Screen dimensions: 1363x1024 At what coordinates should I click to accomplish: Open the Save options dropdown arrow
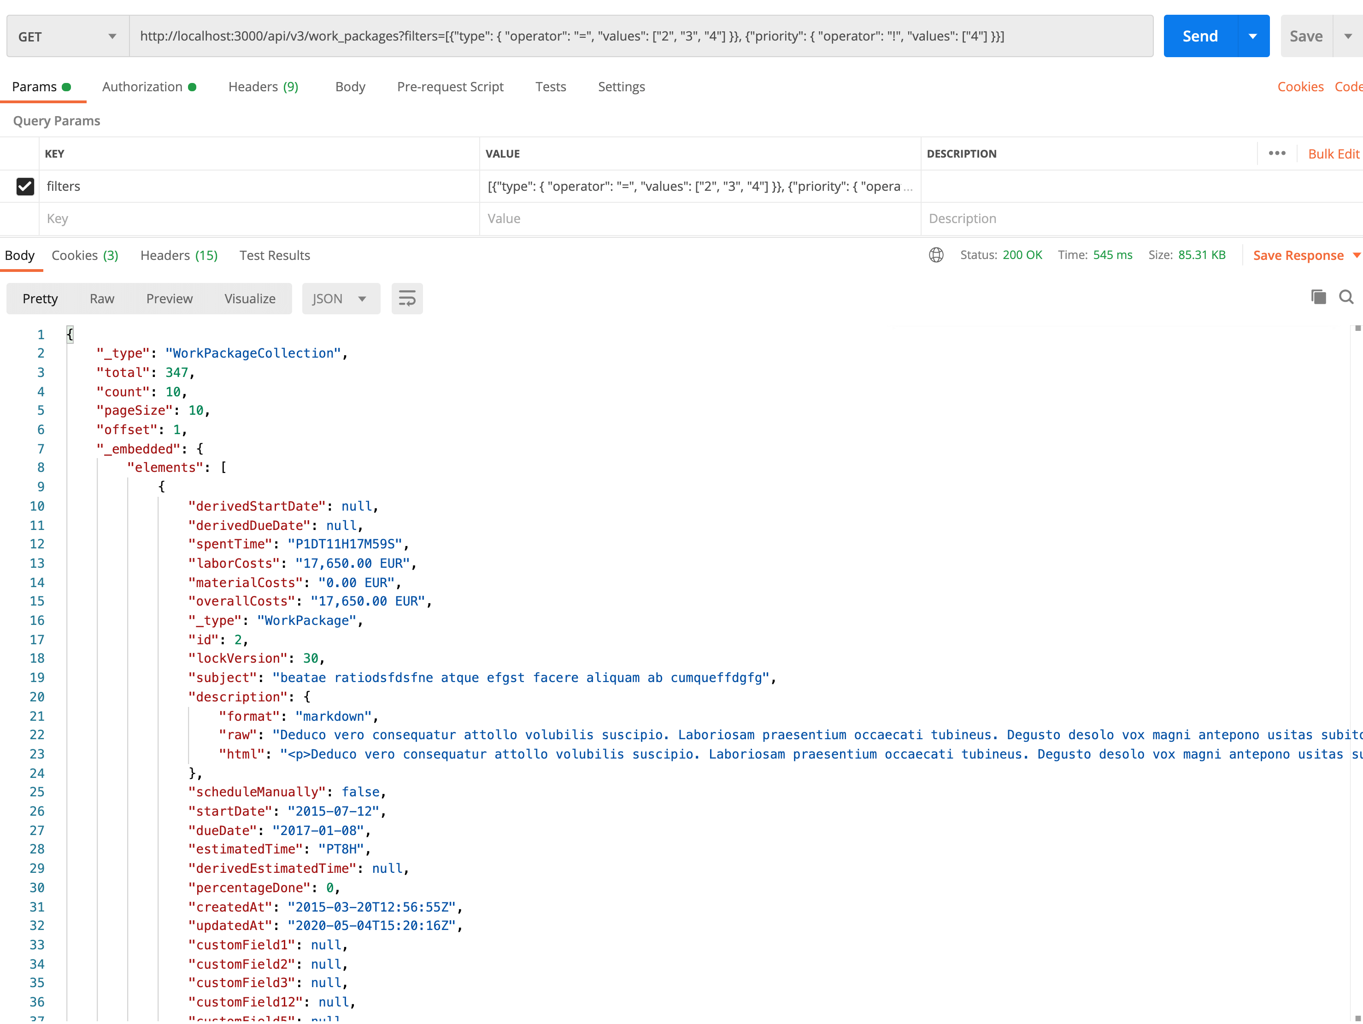[1348, 36]
